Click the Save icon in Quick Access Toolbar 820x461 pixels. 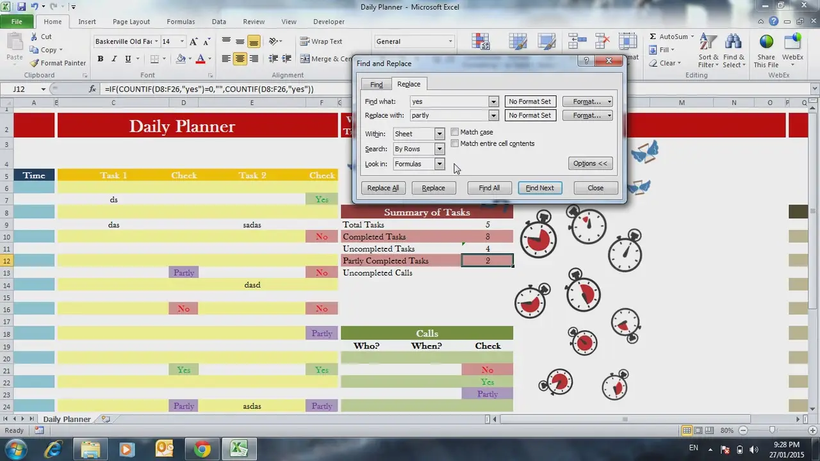click(x=22, y=7)
